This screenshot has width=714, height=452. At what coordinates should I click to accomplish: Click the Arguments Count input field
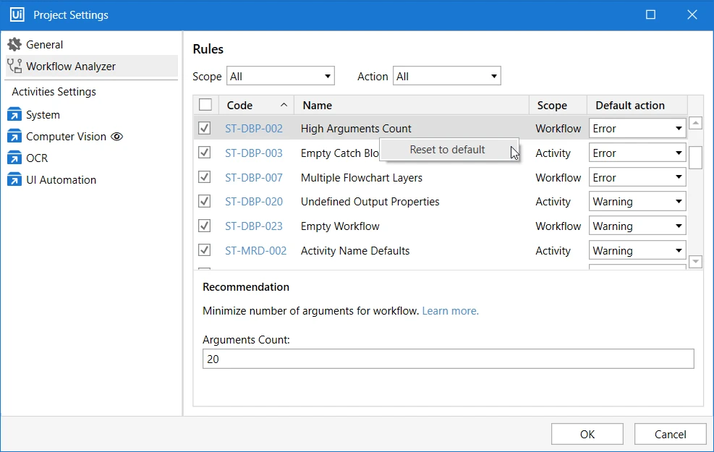pos(448,359)
